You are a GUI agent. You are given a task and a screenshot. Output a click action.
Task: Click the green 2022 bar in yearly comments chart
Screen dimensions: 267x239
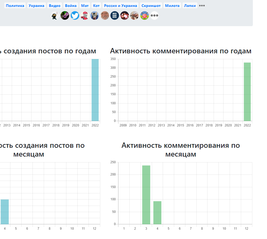[x=247, y=92]
